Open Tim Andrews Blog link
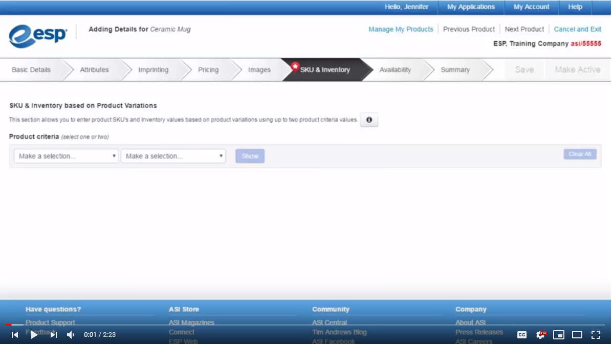Viewport: 612px width, 344px height. click(339, 332)
